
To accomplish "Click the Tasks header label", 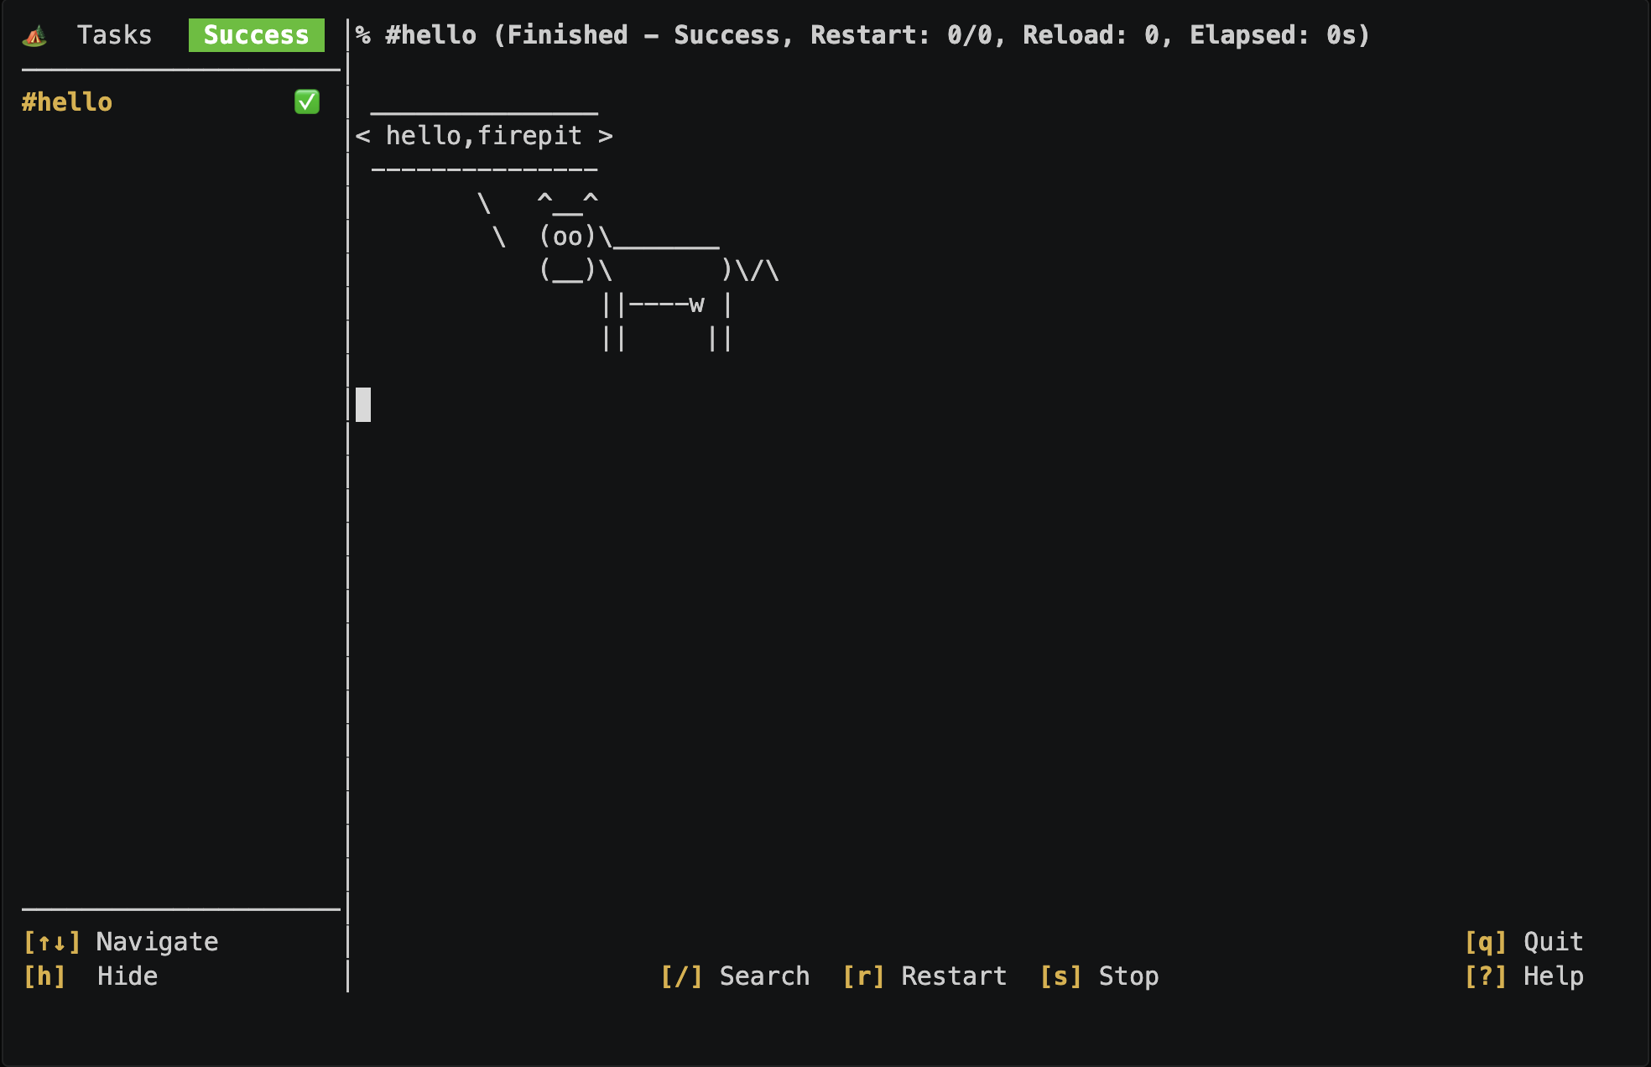I will (114, 35).
